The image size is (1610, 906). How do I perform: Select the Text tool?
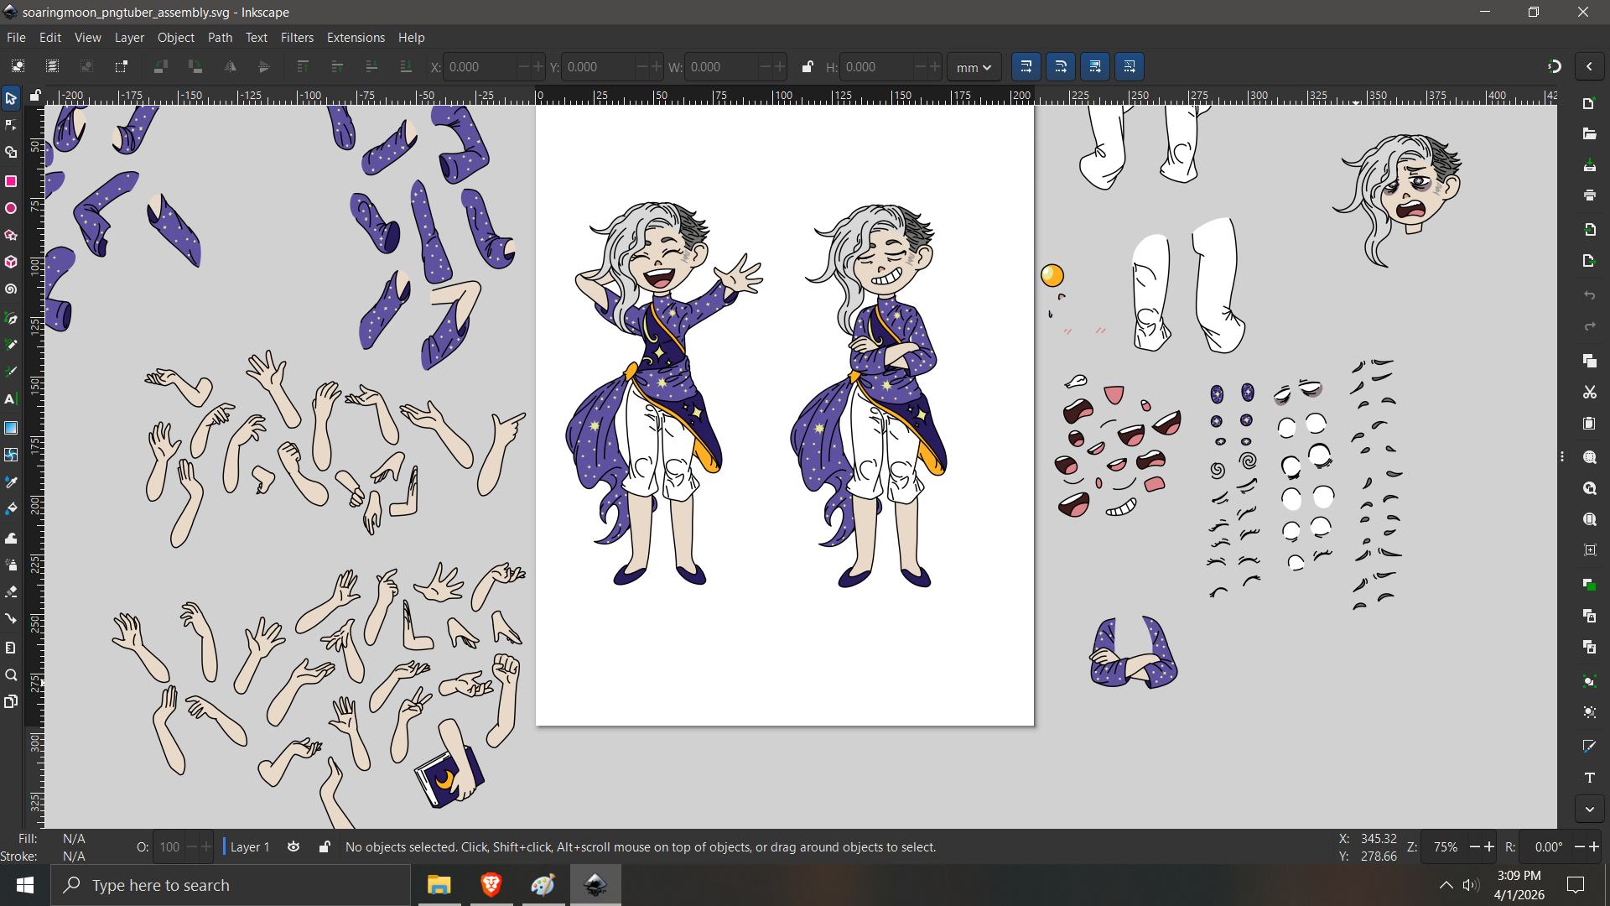click(x=11, y=399)
